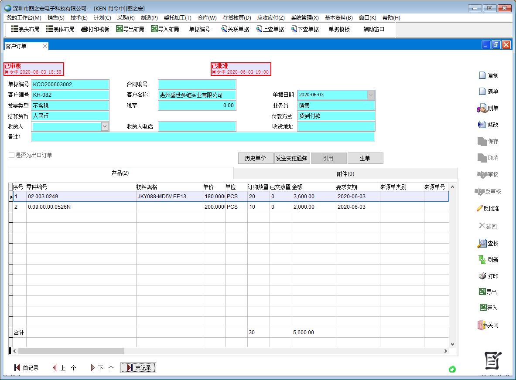Click the 生单 button

(365, 158)
